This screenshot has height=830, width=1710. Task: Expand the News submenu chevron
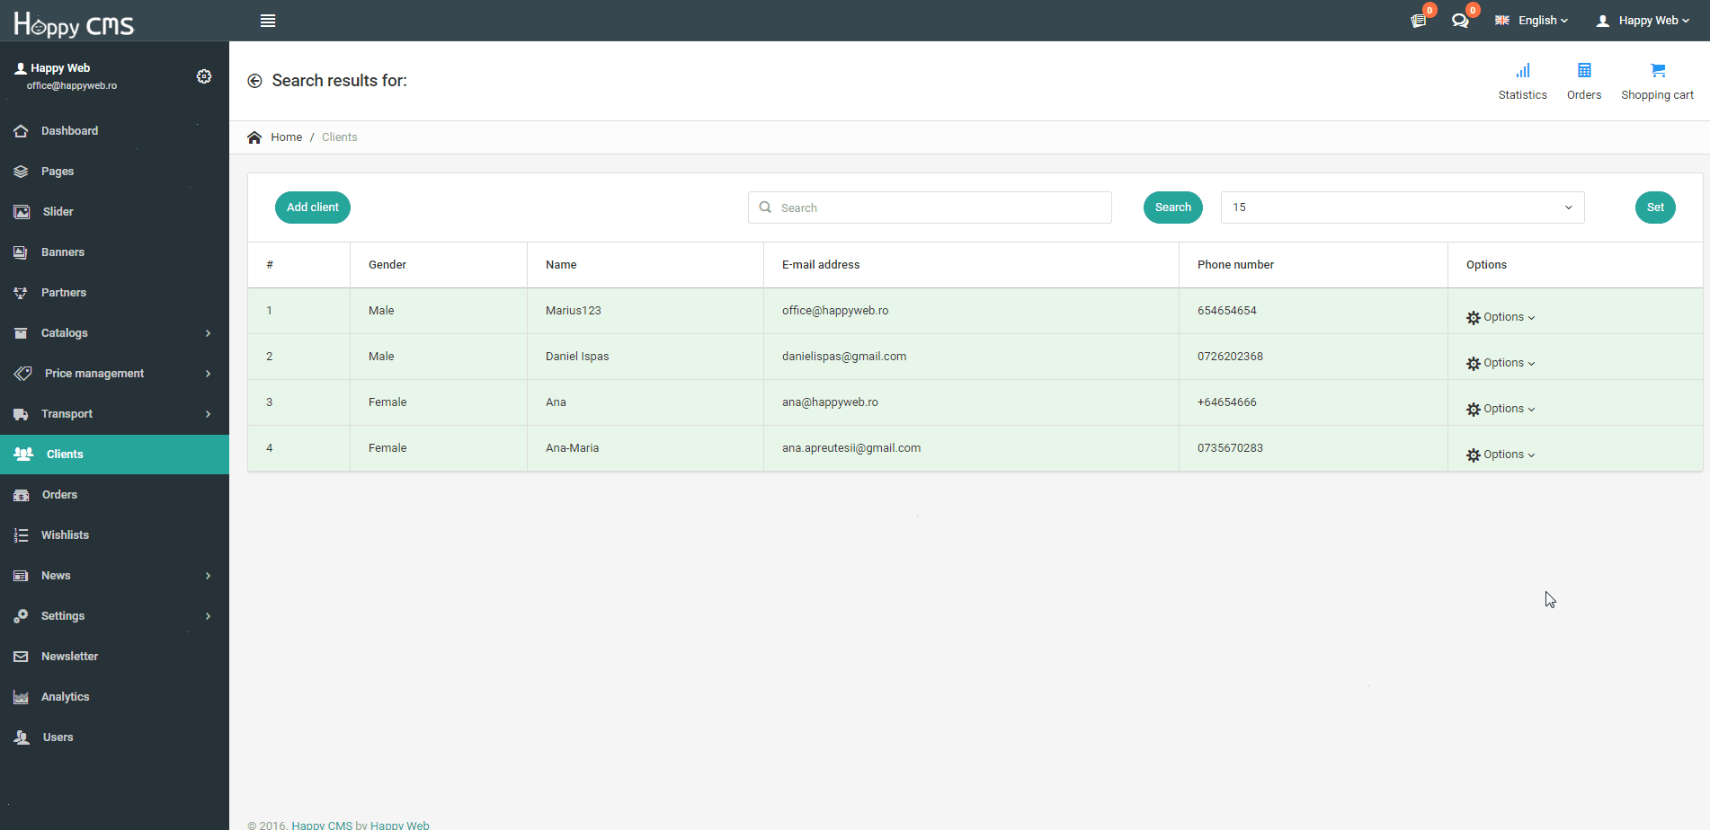pos(208,576)
